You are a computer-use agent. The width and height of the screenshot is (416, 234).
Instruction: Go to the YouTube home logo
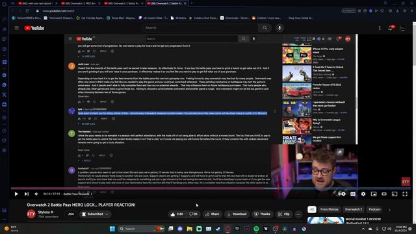pyautogui.click(x=34, y=28)
